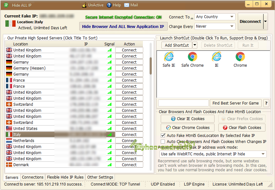The height and width of the screenshot is (190, 275).
Task: Click signal bars icon for United States row
Action: [x=109, y=128]
